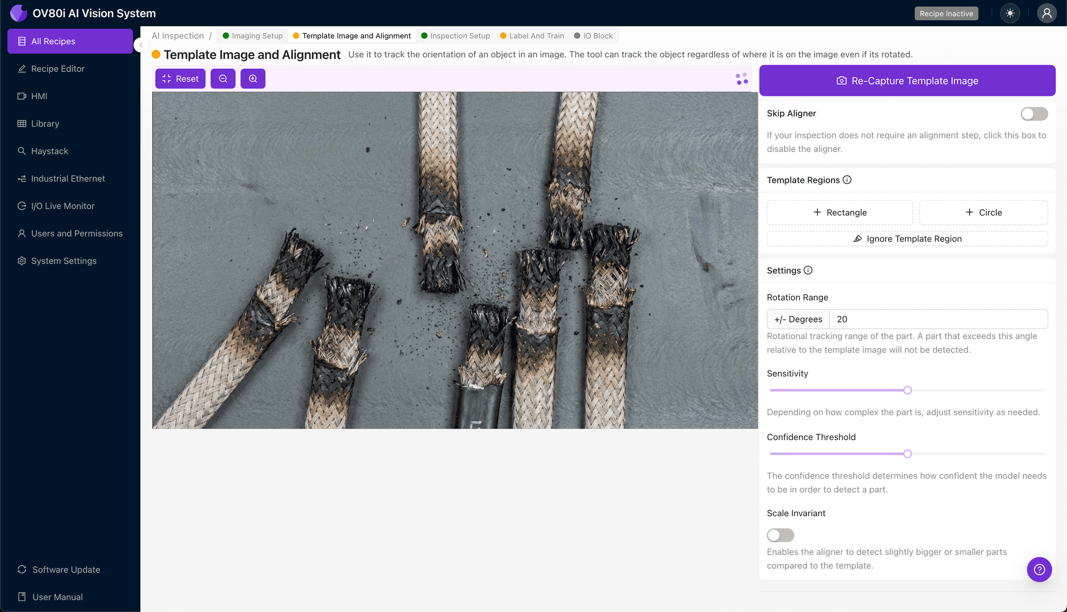This screenshot has width=1067, height=612.
Task: Turn on the Scale Invariant switch
Action: [x=780, y=535]
